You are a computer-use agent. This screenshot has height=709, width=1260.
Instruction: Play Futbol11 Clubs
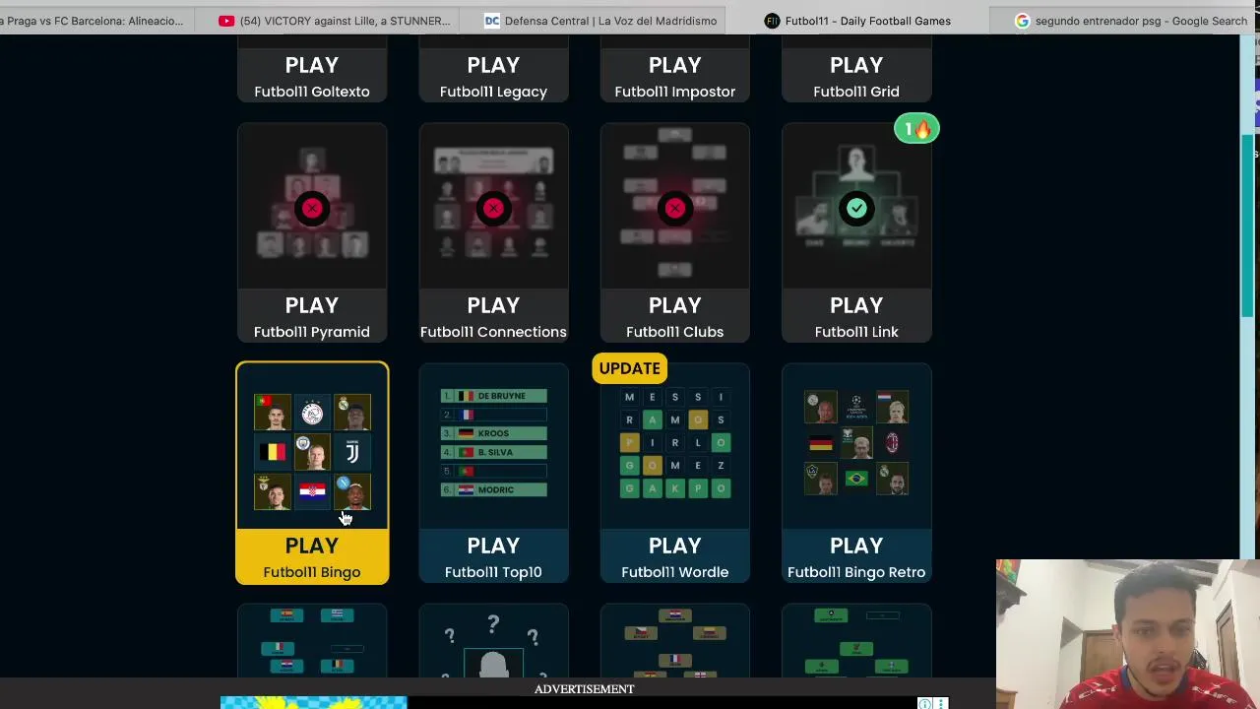coord(674,316)
